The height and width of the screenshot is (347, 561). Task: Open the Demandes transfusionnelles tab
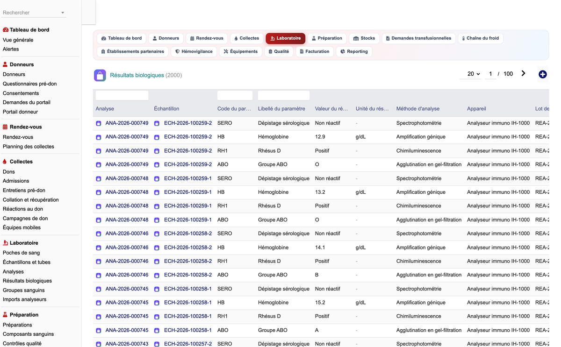pyautogui.click(x=419, y=38)
